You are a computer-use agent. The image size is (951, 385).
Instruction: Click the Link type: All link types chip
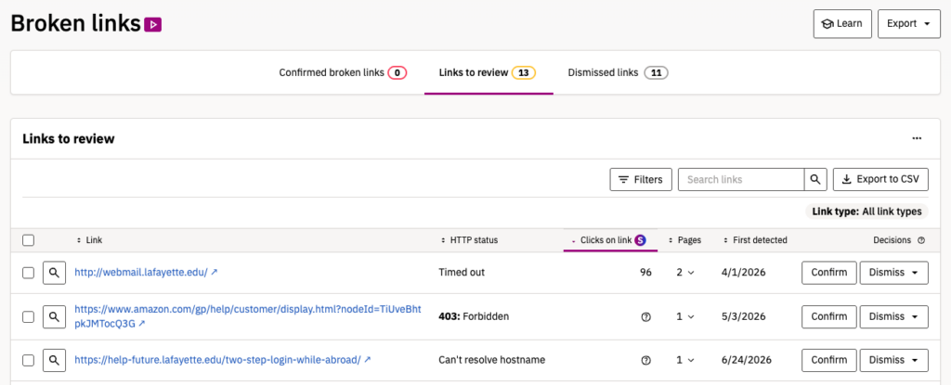pyautogui.click(x=866, y=212)
